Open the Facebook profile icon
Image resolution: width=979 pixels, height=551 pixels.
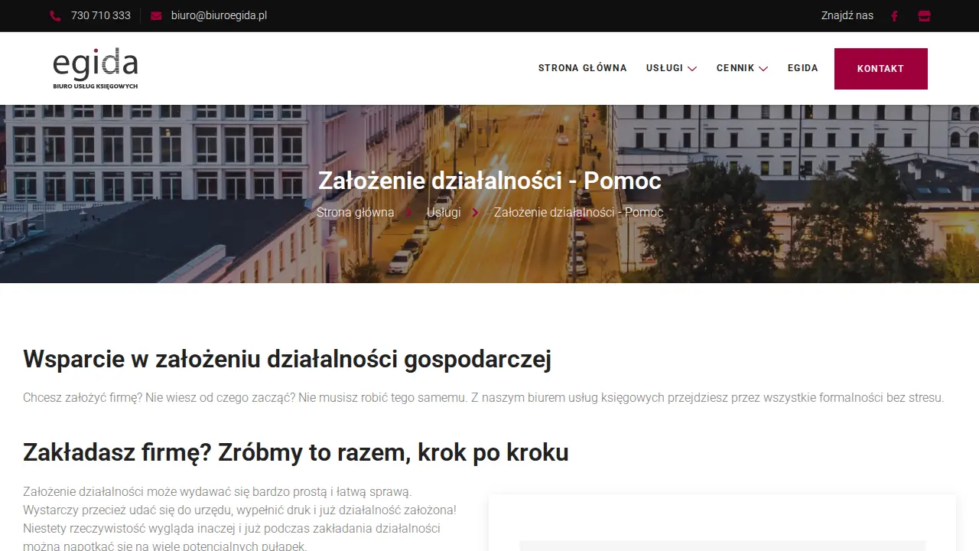894,16
